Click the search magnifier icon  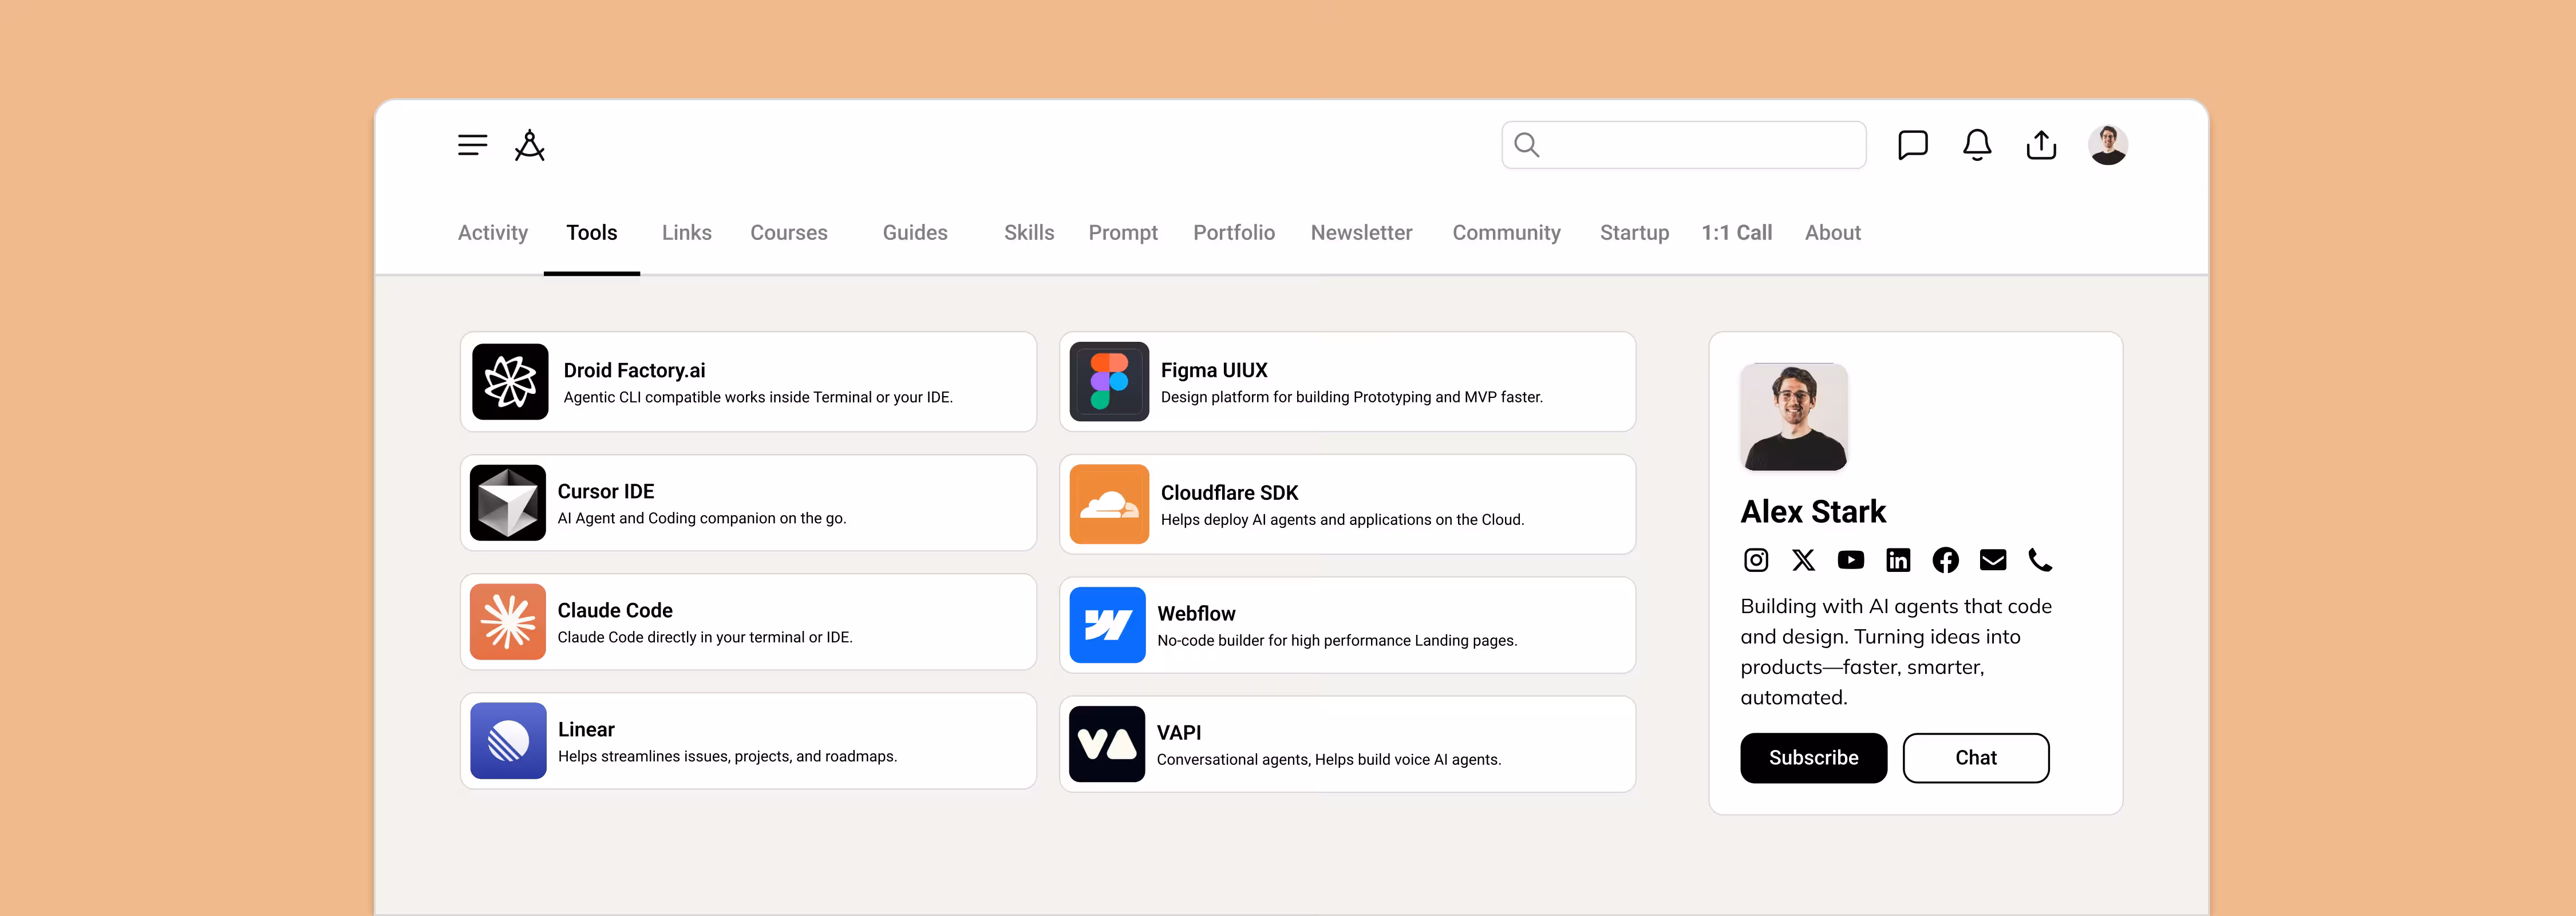tap(1526, 145)
